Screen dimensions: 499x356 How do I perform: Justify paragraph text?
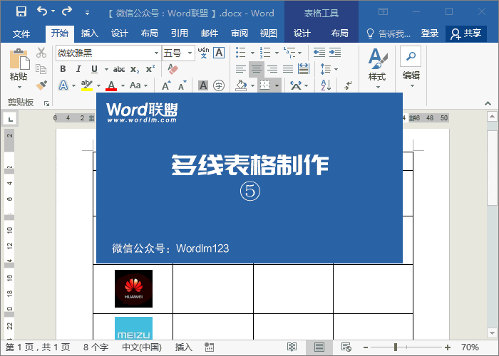[x=288, y=69]
